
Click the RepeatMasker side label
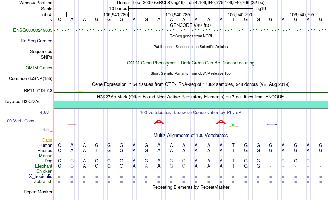pos(38,192)
